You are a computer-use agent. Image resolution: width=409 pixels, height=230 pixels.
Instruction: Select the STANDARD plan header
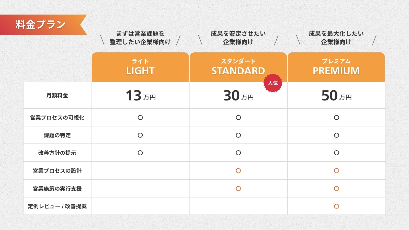pyautogui.click(x=238, y=67)
